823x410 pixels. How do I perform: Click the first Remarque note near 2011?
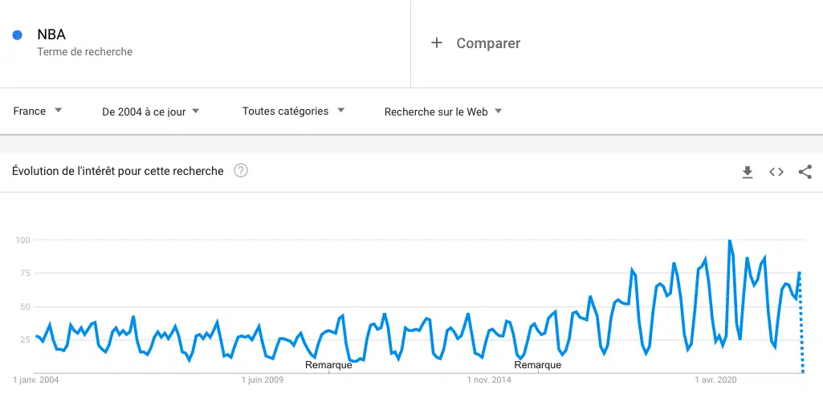tap(328, 365)
